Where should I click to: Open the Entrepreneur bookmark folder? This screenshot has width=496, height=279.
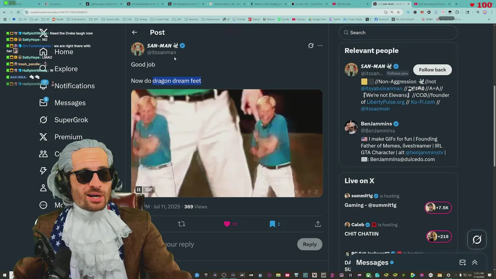[x=210, y=19]
